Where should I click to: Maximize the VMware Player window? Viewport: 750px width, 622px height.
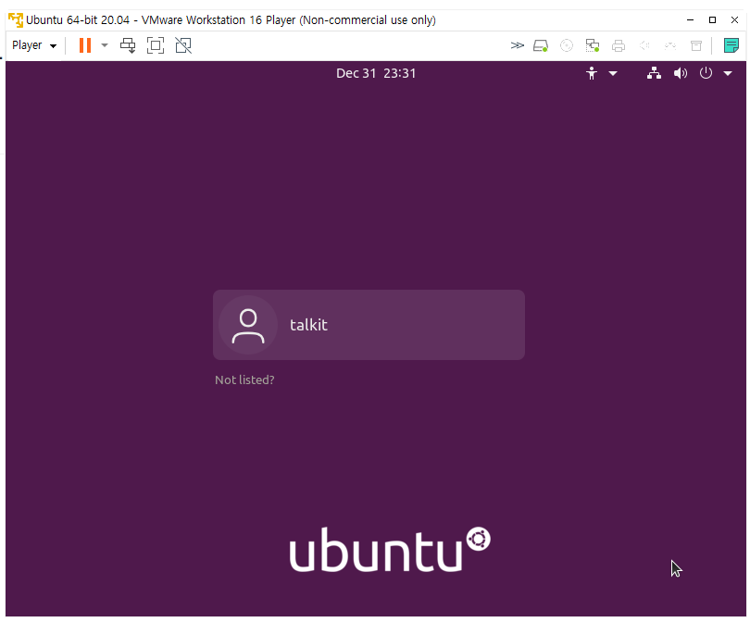(x=712, y=20)
